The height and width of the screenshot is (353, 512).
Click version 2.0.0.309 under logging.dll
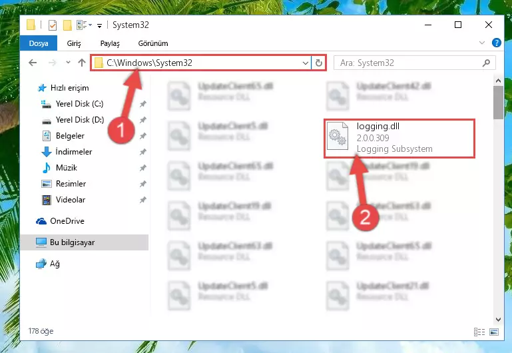click(373, 138)
